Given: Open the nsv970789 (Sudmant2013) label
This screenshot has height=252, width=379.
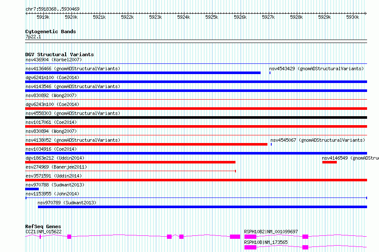Looking at the screenshot, I should (67, 203).
